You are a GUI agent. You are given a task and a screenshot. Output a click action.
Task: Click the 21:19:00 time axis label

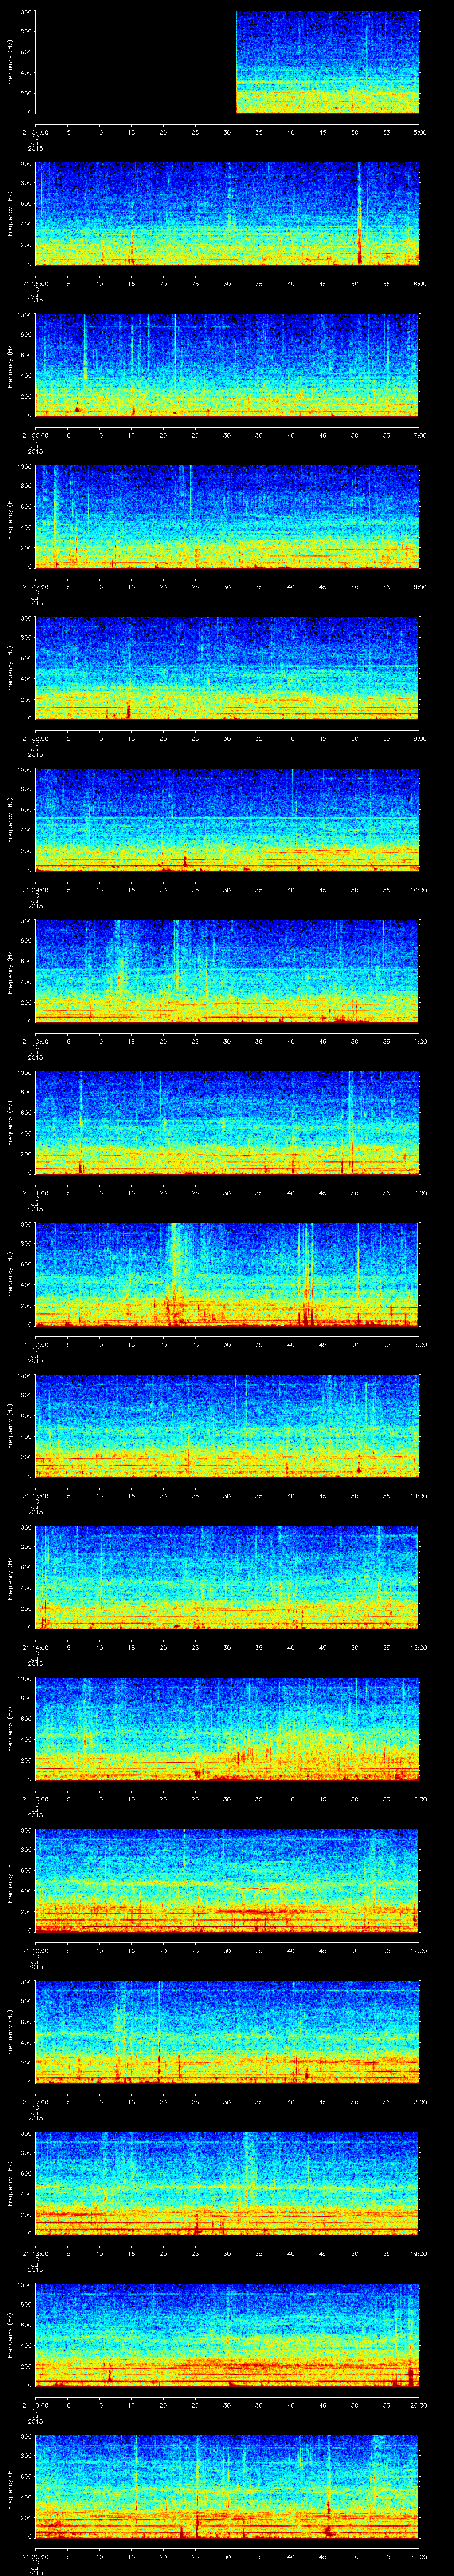tap(35, 2405)
